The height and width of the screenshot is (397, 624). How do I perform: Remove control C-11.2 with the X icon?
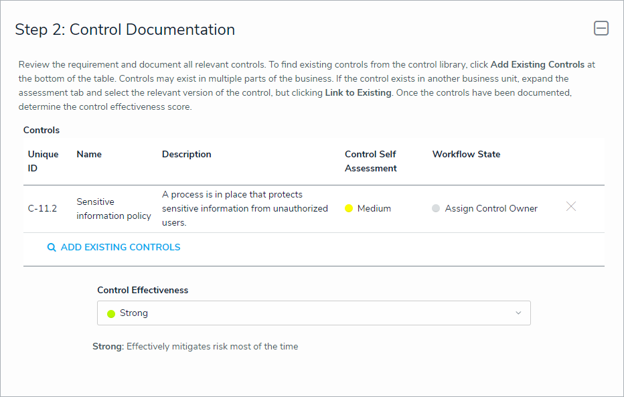point(570,207)
